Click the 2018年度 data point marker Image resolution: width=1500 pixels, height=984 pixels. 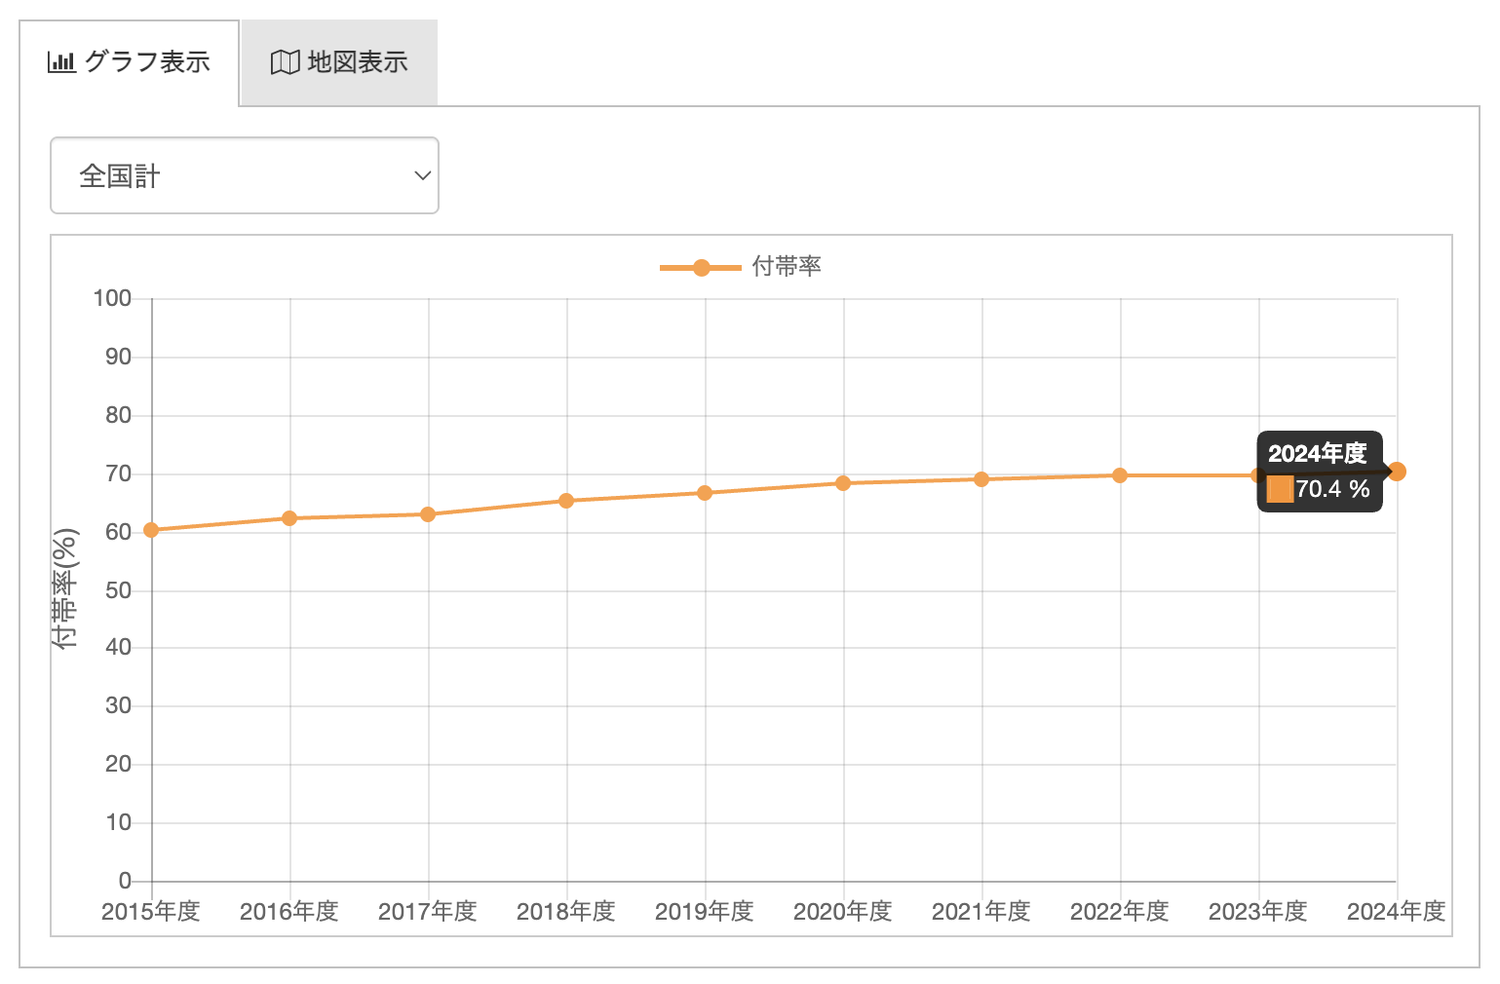pyautogui.click(x=566, y=501)
